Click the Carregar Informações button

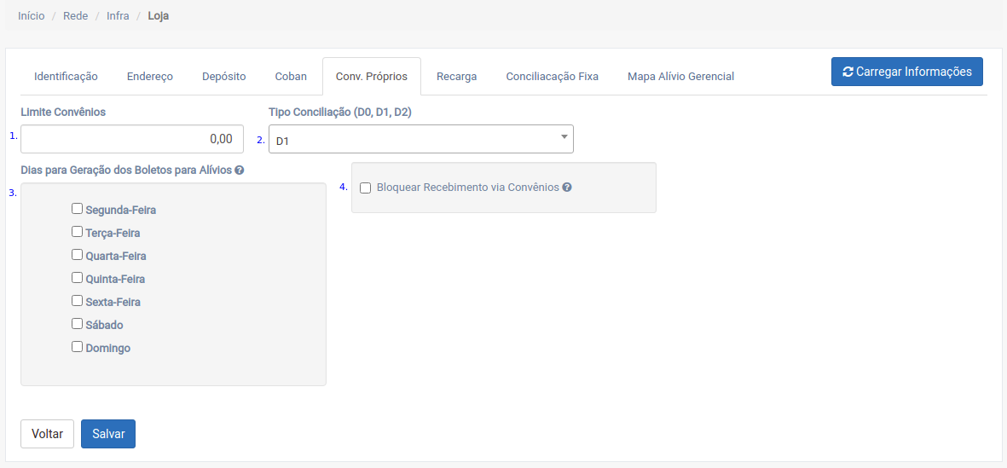(x=906, y=72)
